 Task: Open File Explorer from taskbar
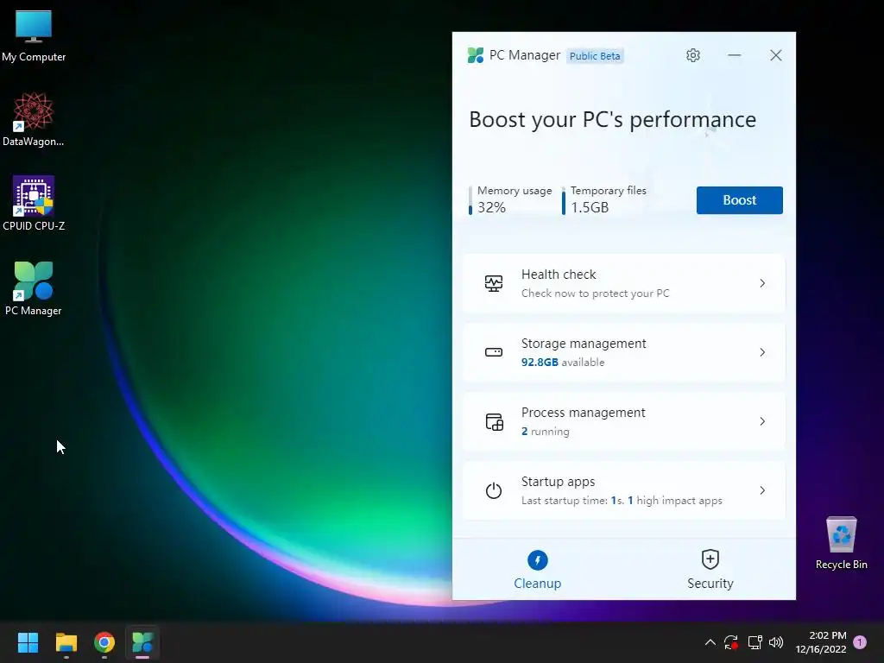pos(66,642)
